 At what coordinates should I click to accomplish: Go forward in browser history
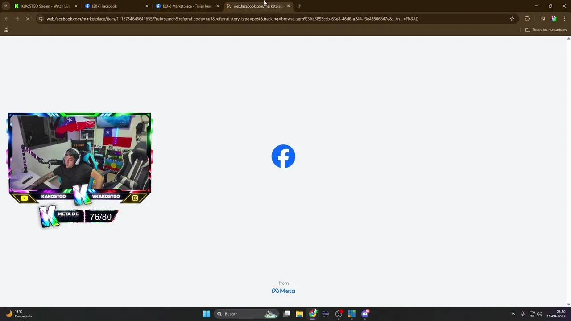click(x=17, y=19)
